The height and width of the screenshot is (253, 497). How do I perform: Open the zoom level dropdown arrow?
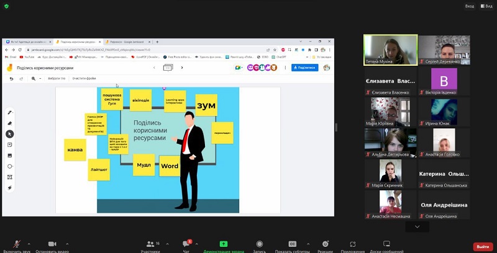pos(40,78)
